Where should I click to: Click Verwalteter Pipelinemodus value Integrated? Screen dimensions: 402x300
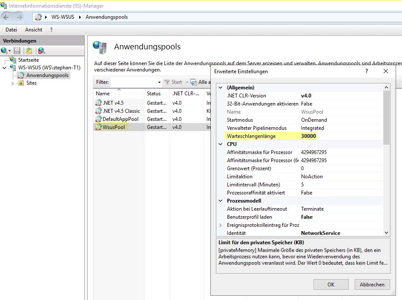point(312,128)
